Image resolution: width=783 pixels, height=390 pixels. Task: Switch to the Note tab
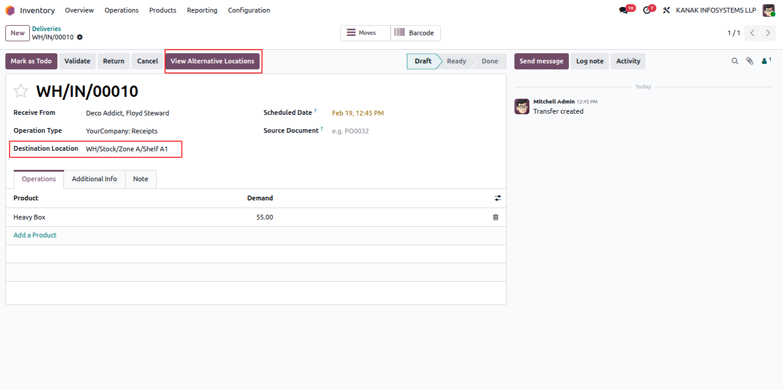(x=141, y=179)
